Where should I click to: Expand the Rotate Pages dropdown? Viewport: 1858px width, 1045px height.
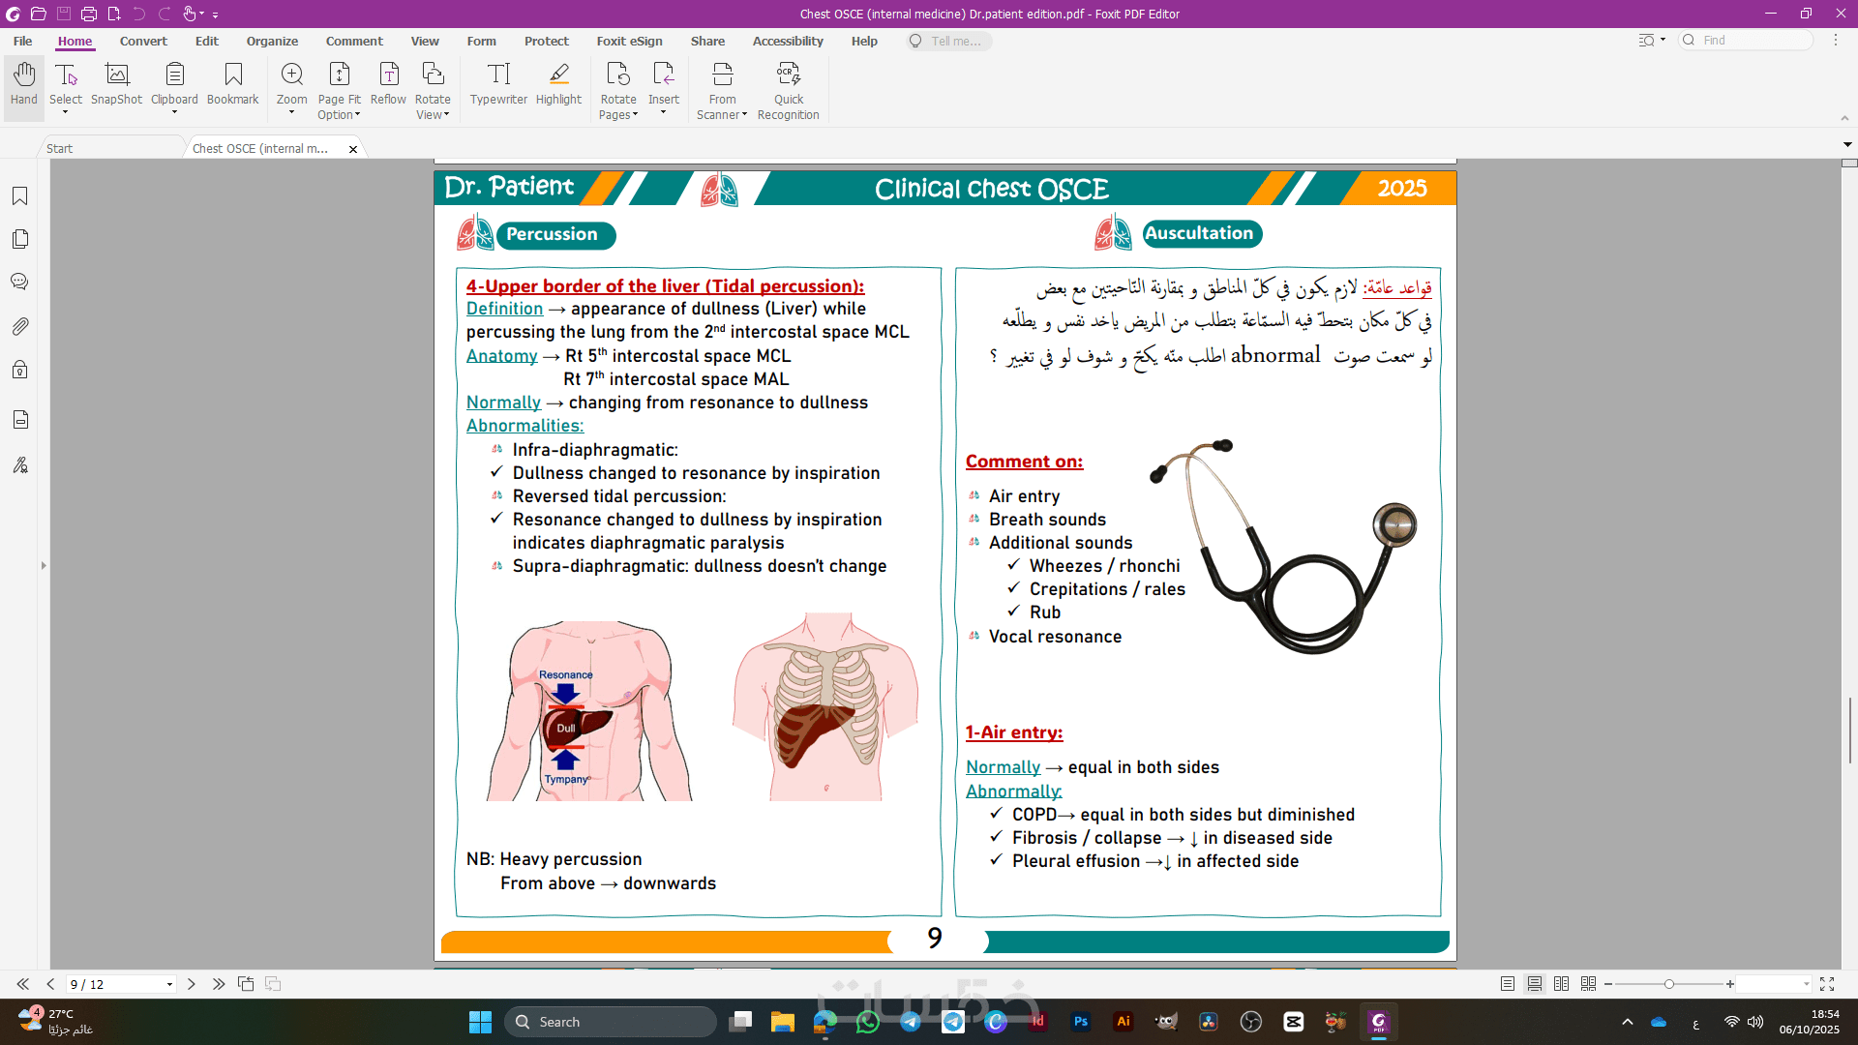[x=634, y=115]
